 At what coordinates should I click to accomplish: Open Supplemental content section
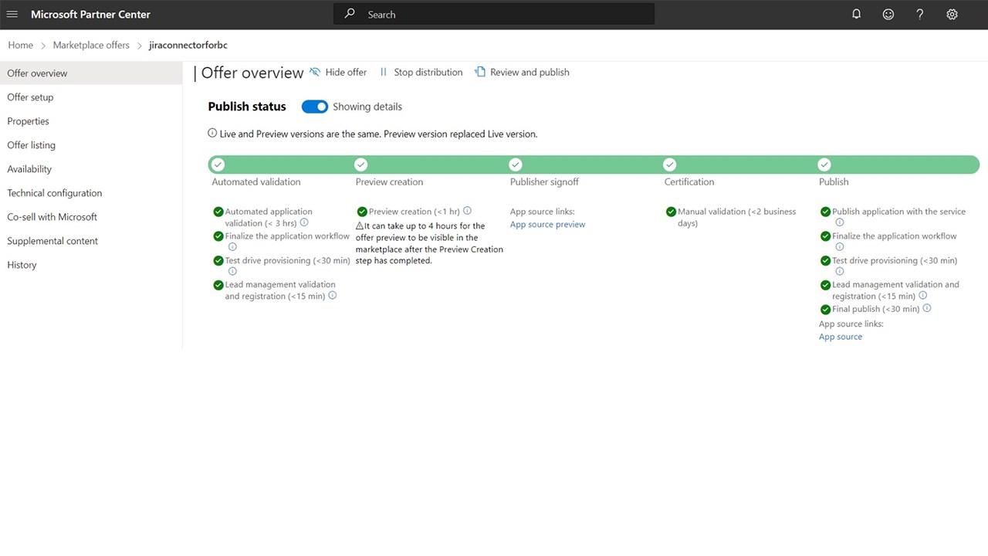pyautogui.click(x=91, y=241)
